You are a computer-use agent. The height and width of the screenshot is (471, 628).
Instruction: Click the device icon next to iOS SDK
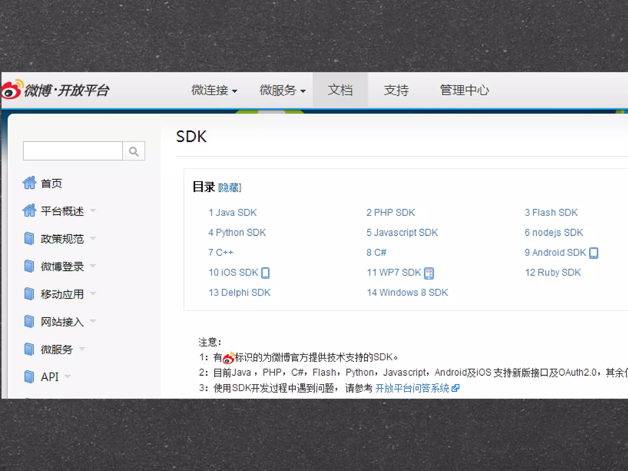click(x=266, y=273)
